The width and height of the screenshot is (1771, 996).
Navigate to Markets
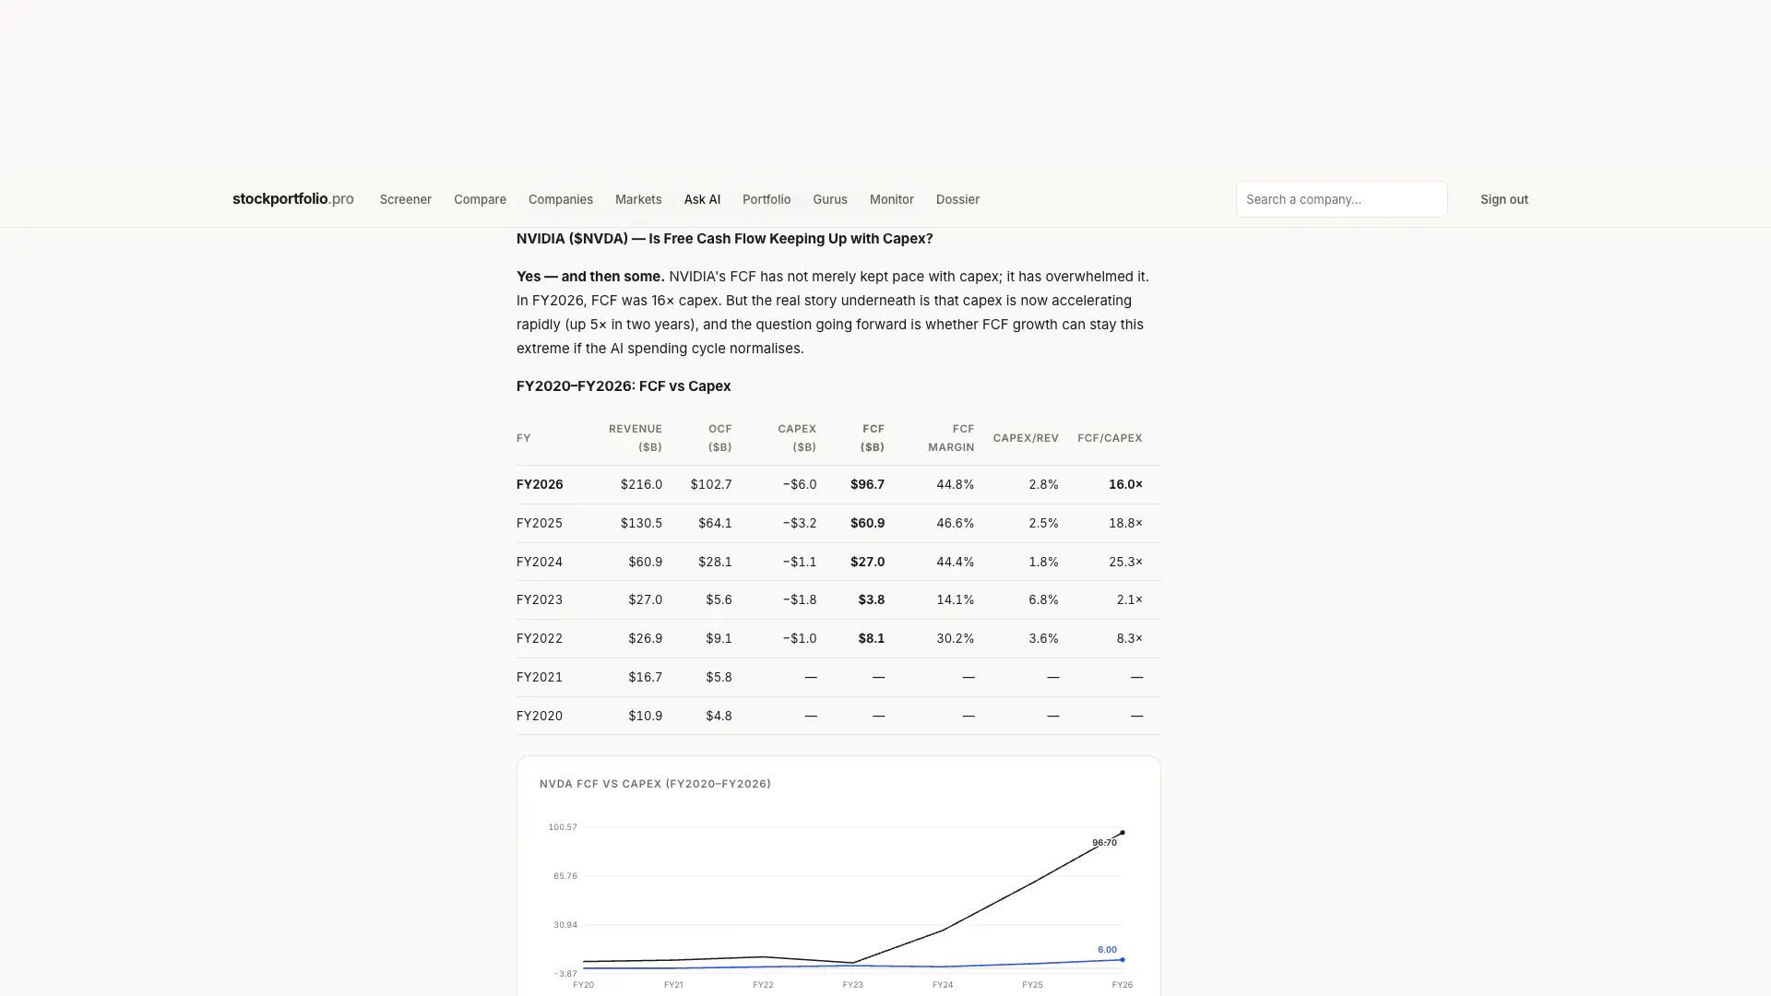[638, 199]
